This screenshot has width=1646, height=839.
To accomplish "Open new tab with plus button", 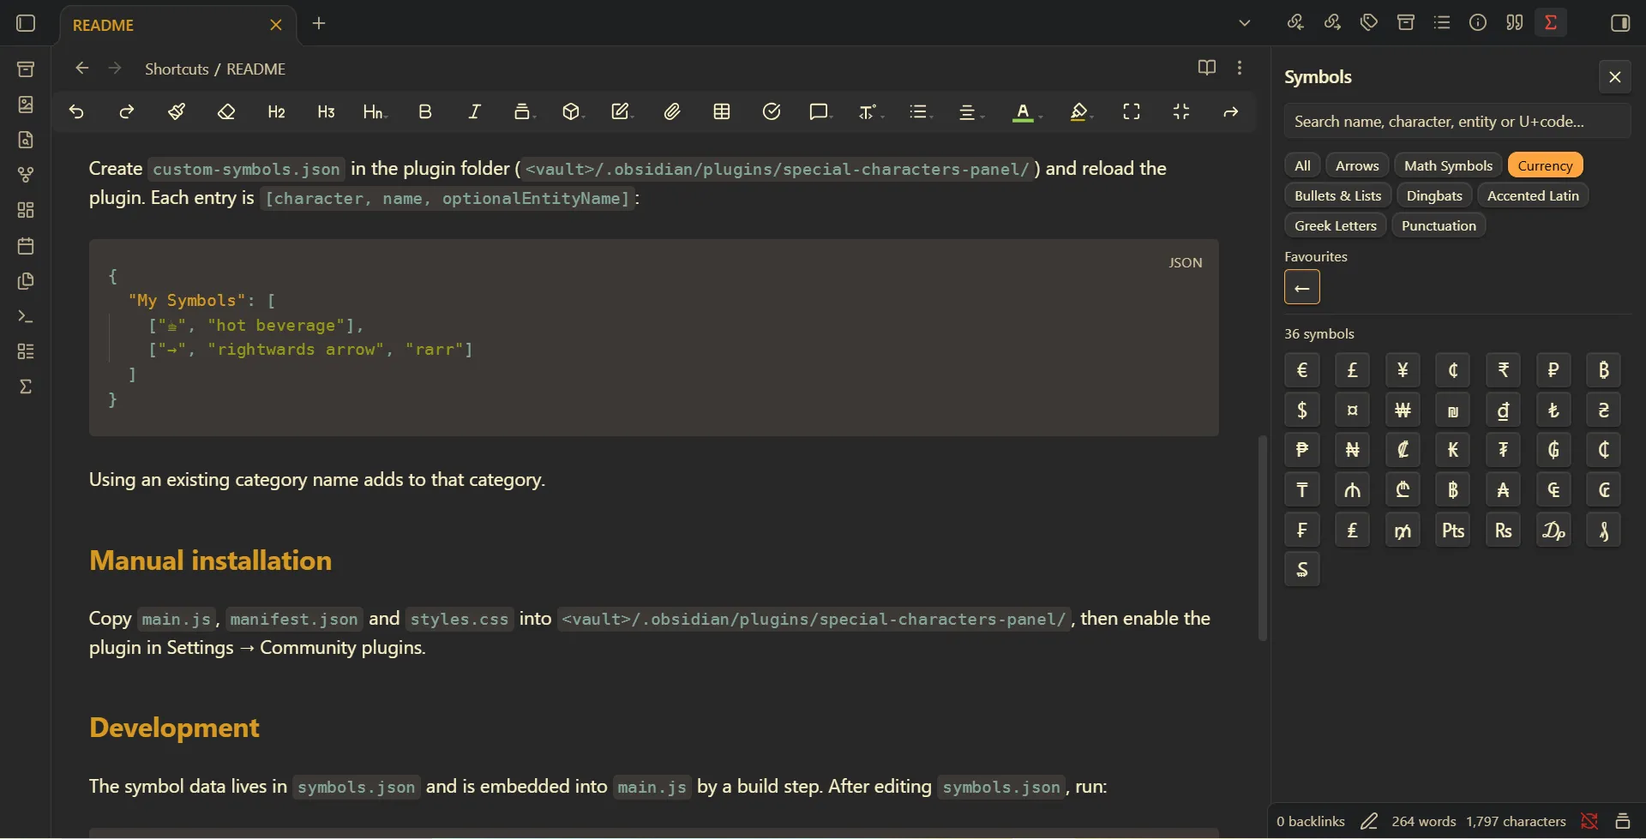I will click(x=319, y=23).
